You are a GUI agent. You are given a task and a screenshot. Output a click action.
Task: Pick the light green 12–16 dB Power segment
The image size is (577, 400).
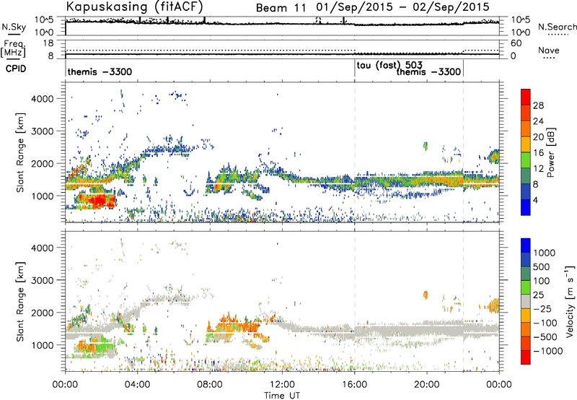click(x=526, y=160)
